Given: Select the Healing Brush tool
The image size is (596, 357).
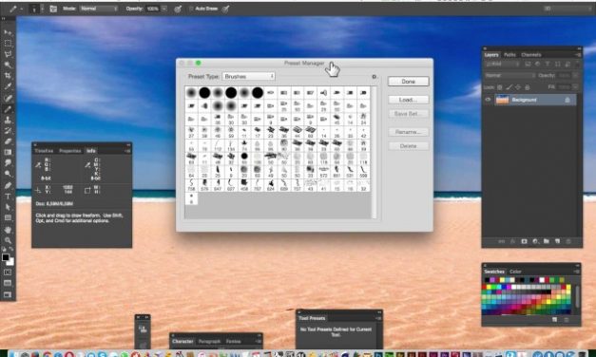Looking at the screenshot, I should click(x=8, y=98).
